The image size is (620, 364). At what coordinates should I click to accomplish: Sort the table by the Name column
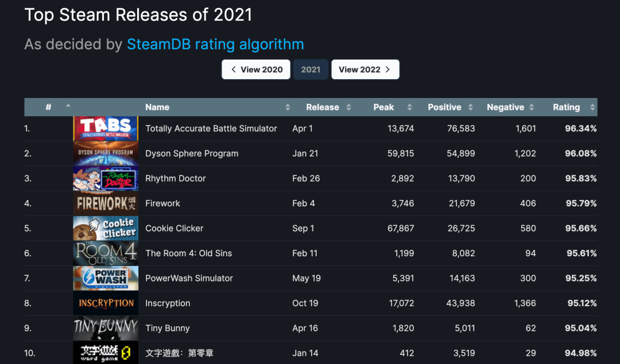(157, 107)
